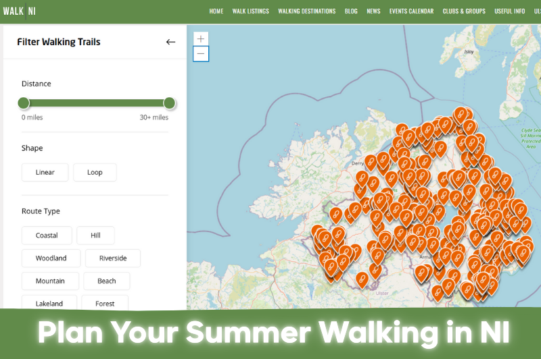The image size is (541, 359).
Task: Open the News page
Action: coord(373,11)
